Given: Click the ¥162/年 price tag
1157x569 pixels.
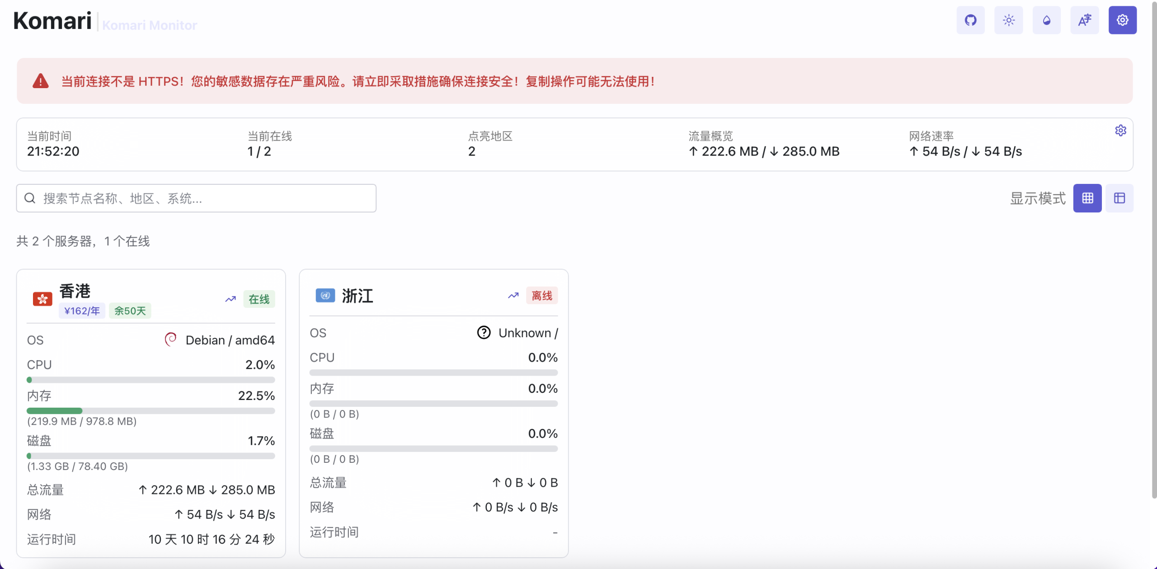Looking at the screenshot, I should (82, 311).
